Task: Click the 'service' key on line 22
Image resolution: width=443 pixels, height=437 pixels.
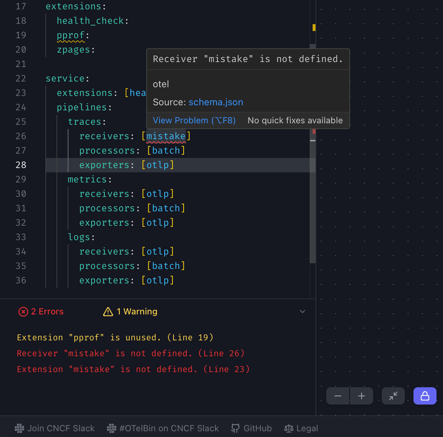Action: [65, 79]
